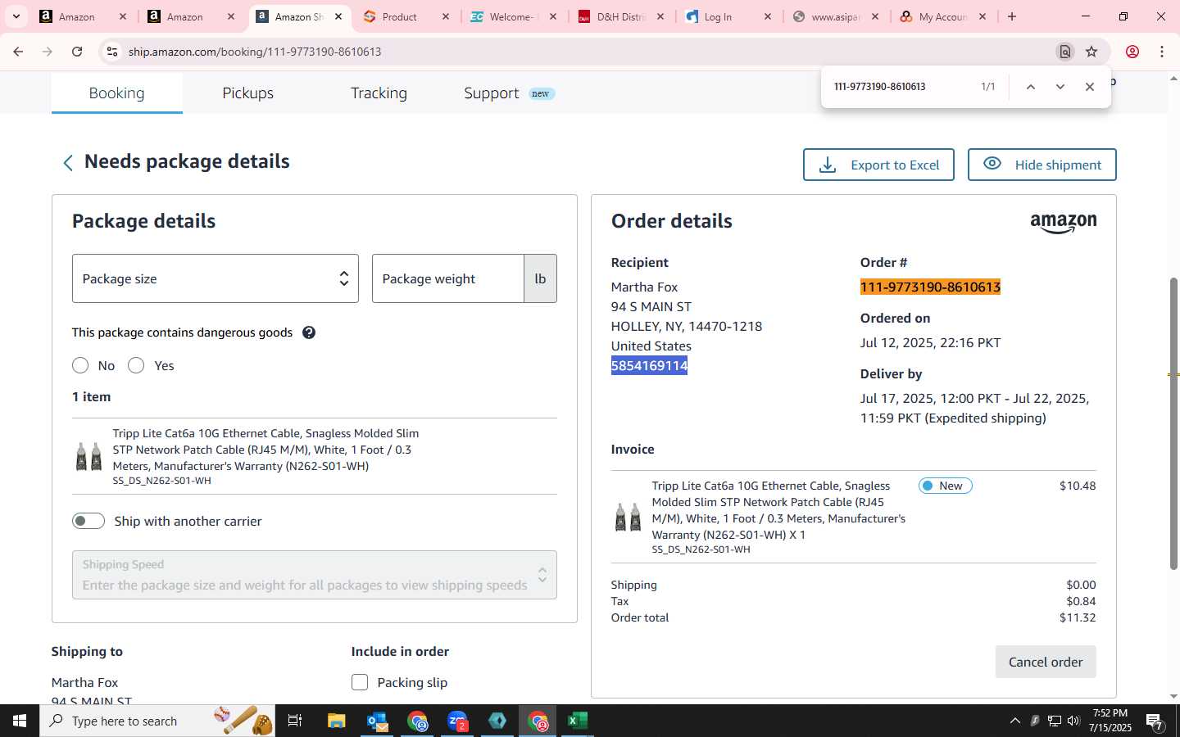This screenshot has height=737, width=1180.
Task: Switch to the My Account browser tab
Action: (x=942, y=16)
